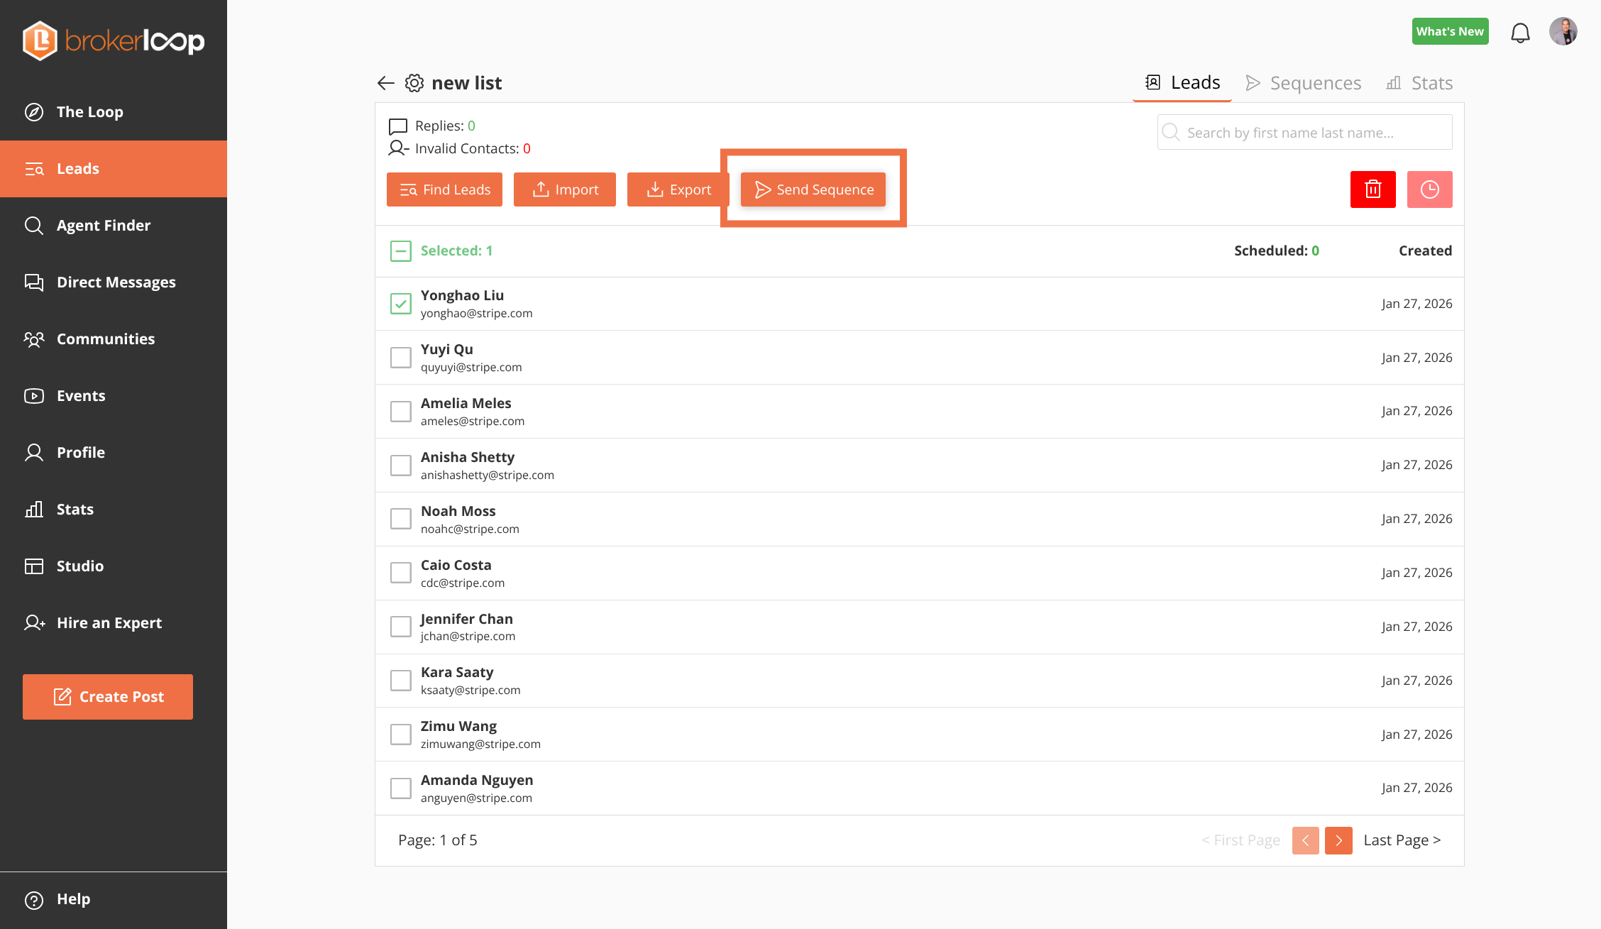This screenshot has width=1601, height=929.
Task: Click the notification bell
Action: coord(1520,31)
